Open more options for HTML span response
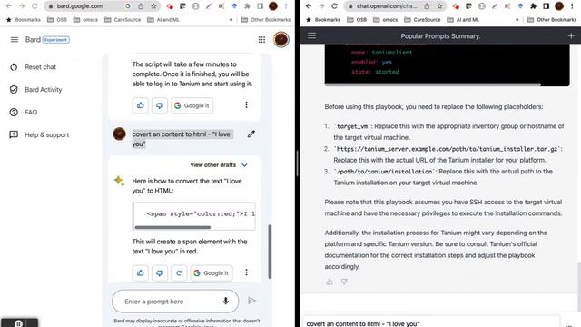 246,272
